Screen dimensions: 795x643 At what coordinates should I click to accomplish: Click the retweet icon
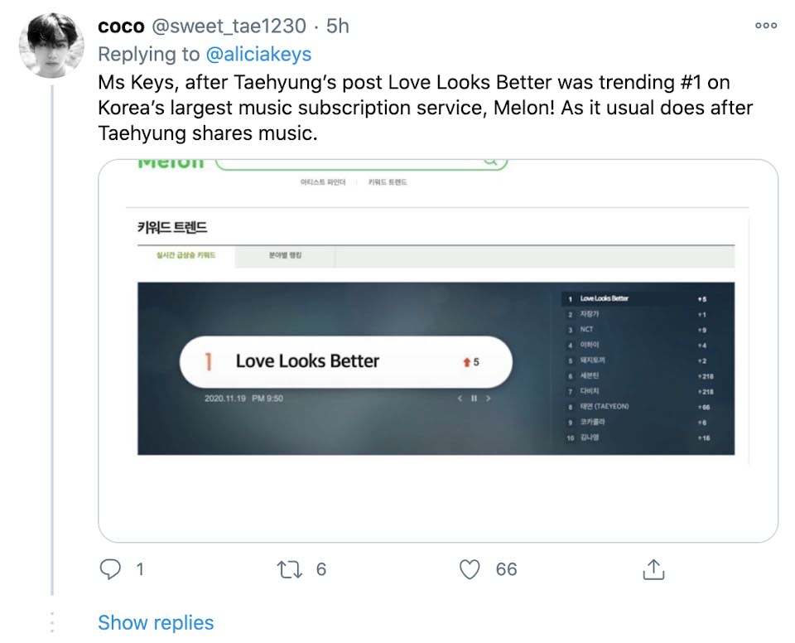290,569
